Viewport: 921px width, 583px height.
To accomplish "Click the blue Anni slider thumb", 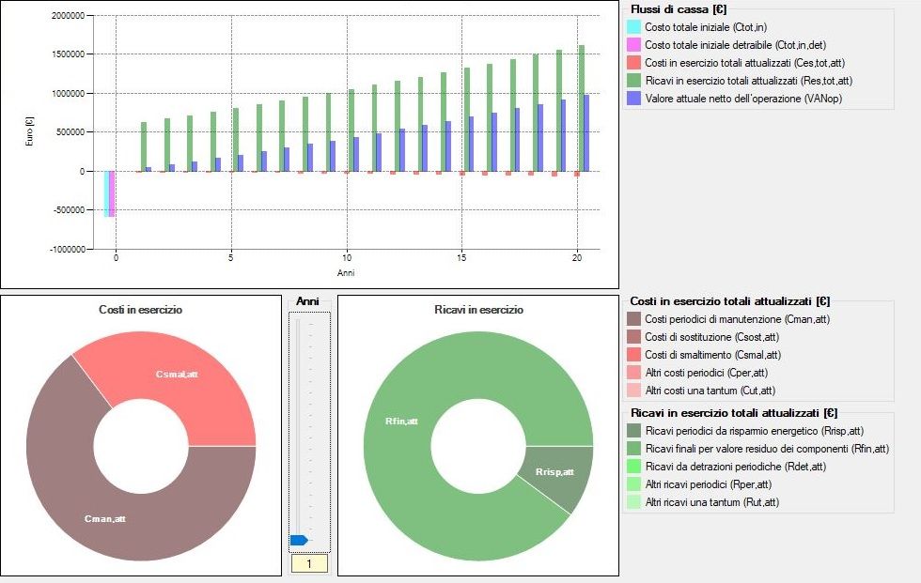I will 299,540.
